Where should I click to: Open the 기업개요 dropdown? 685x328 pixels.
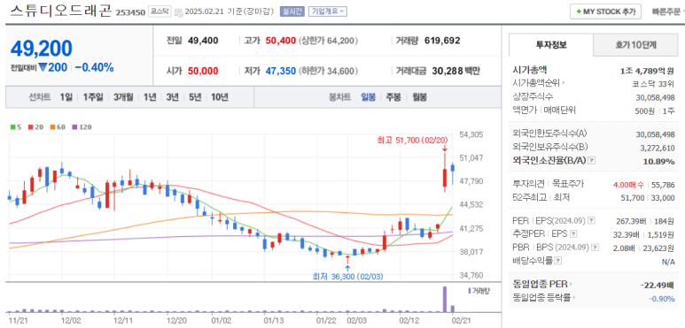pos(328,11)
